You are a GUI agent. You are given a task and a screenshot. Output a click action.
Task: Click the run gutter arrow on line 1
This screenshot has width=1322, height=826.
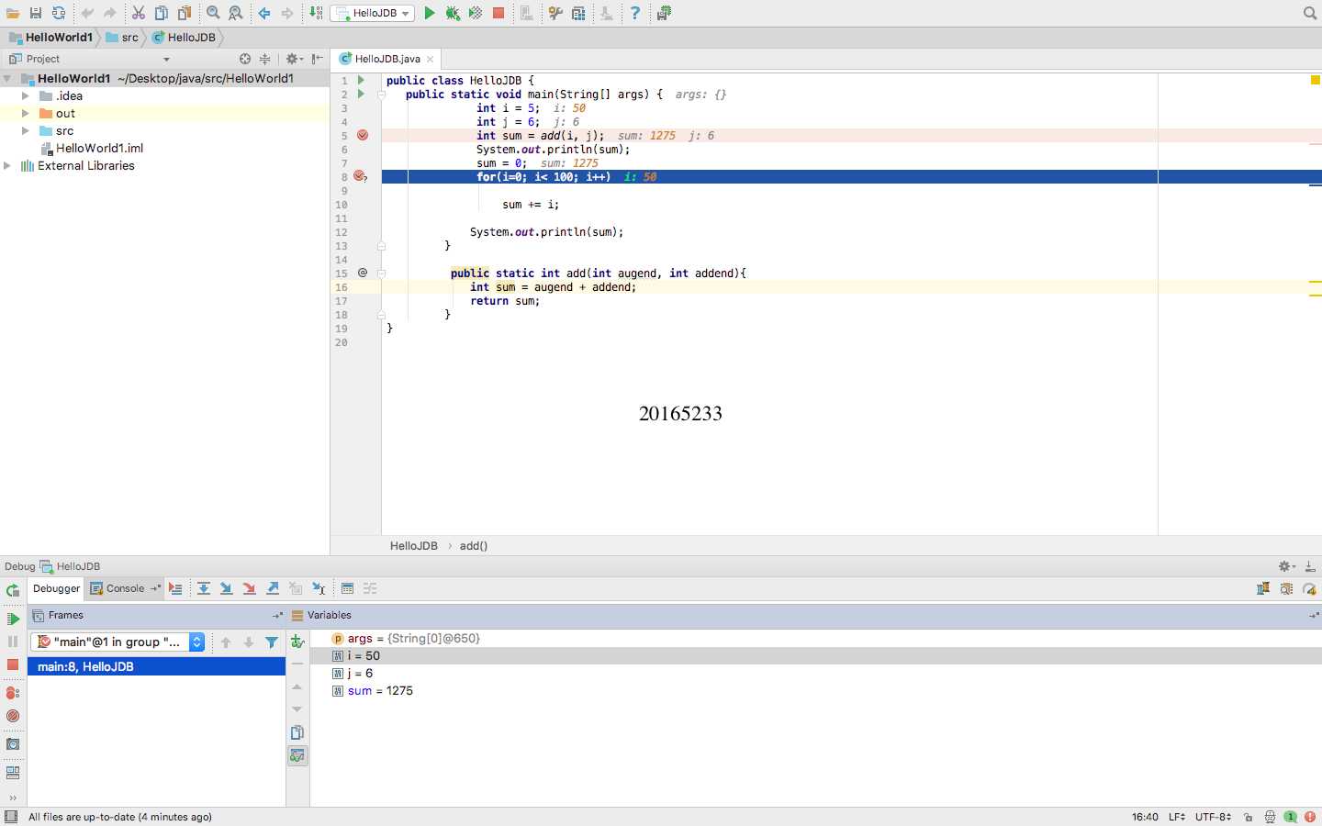(x=361, y=80)
